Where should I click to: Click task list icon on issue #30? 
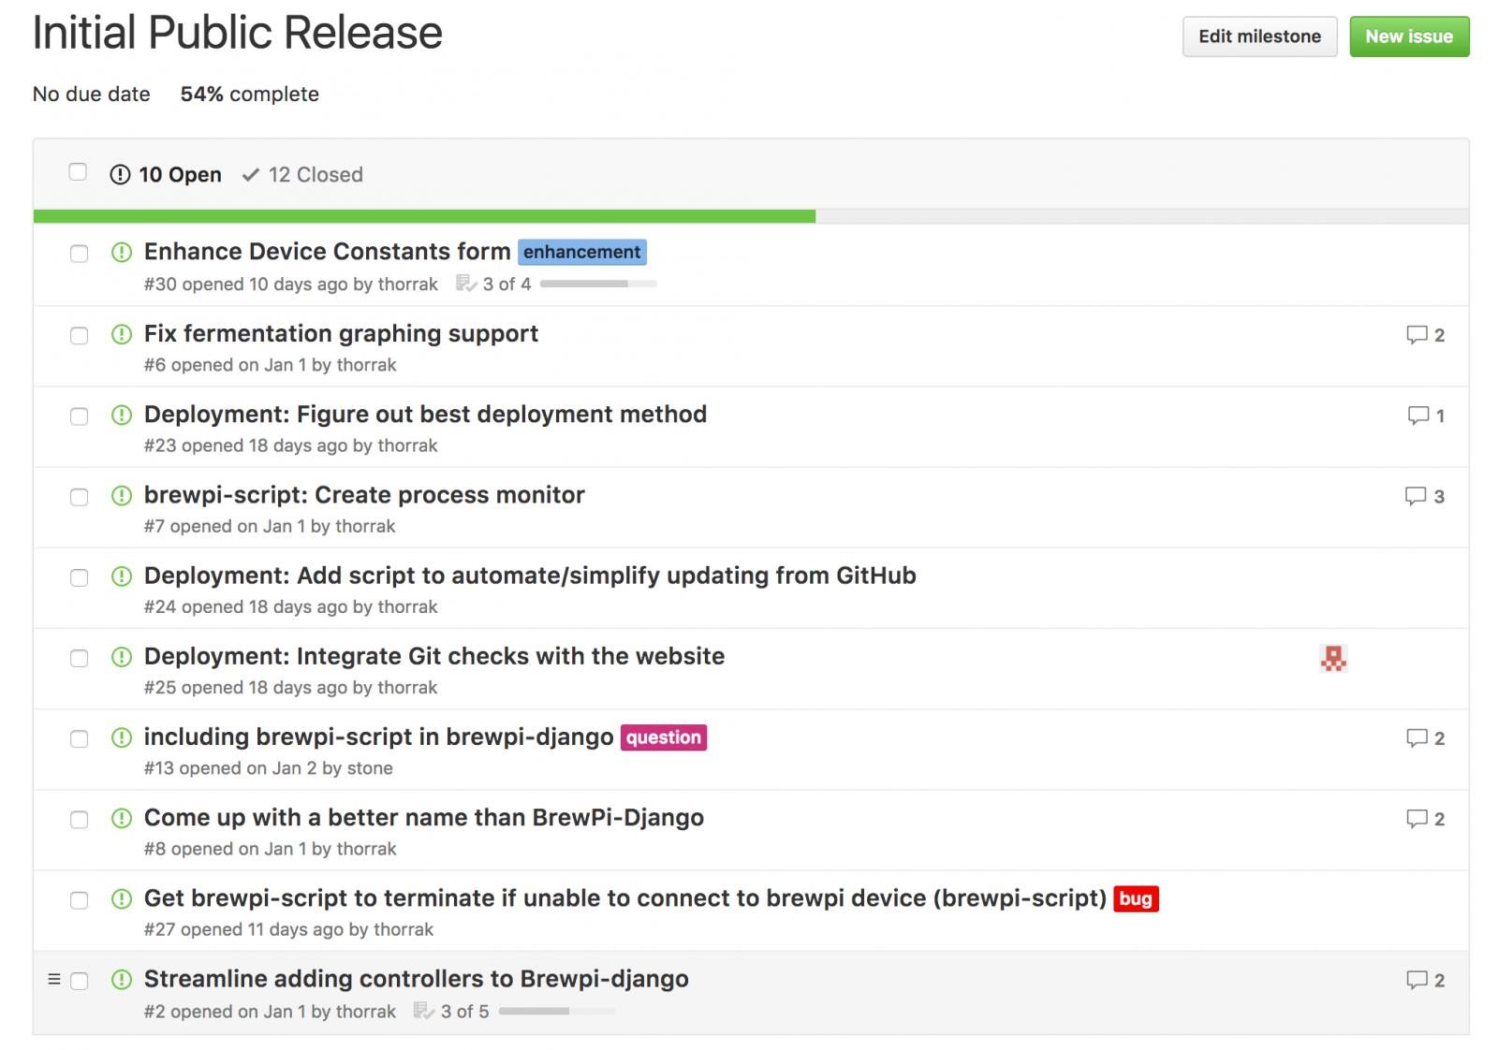465,284
